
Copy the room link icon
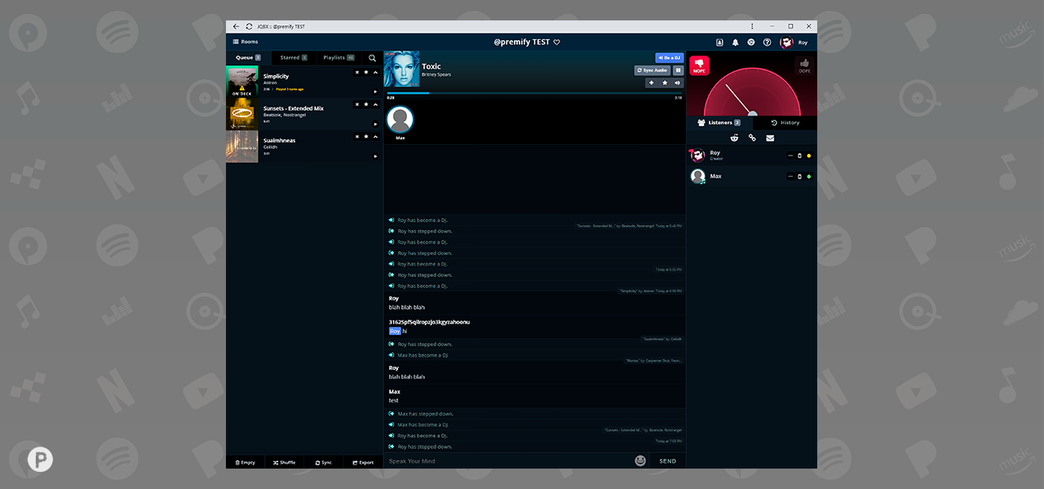click(752, 138)
